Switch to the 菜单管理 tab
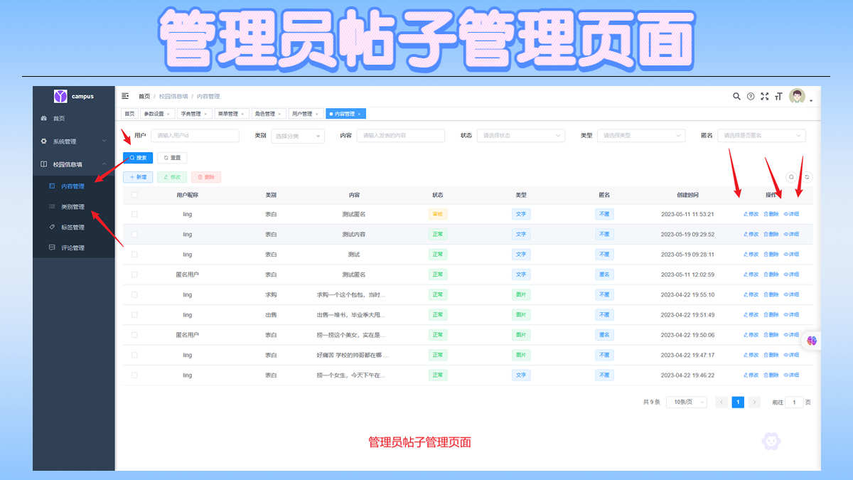This screenshot has height=480, width=853. (x=230, y=114)
